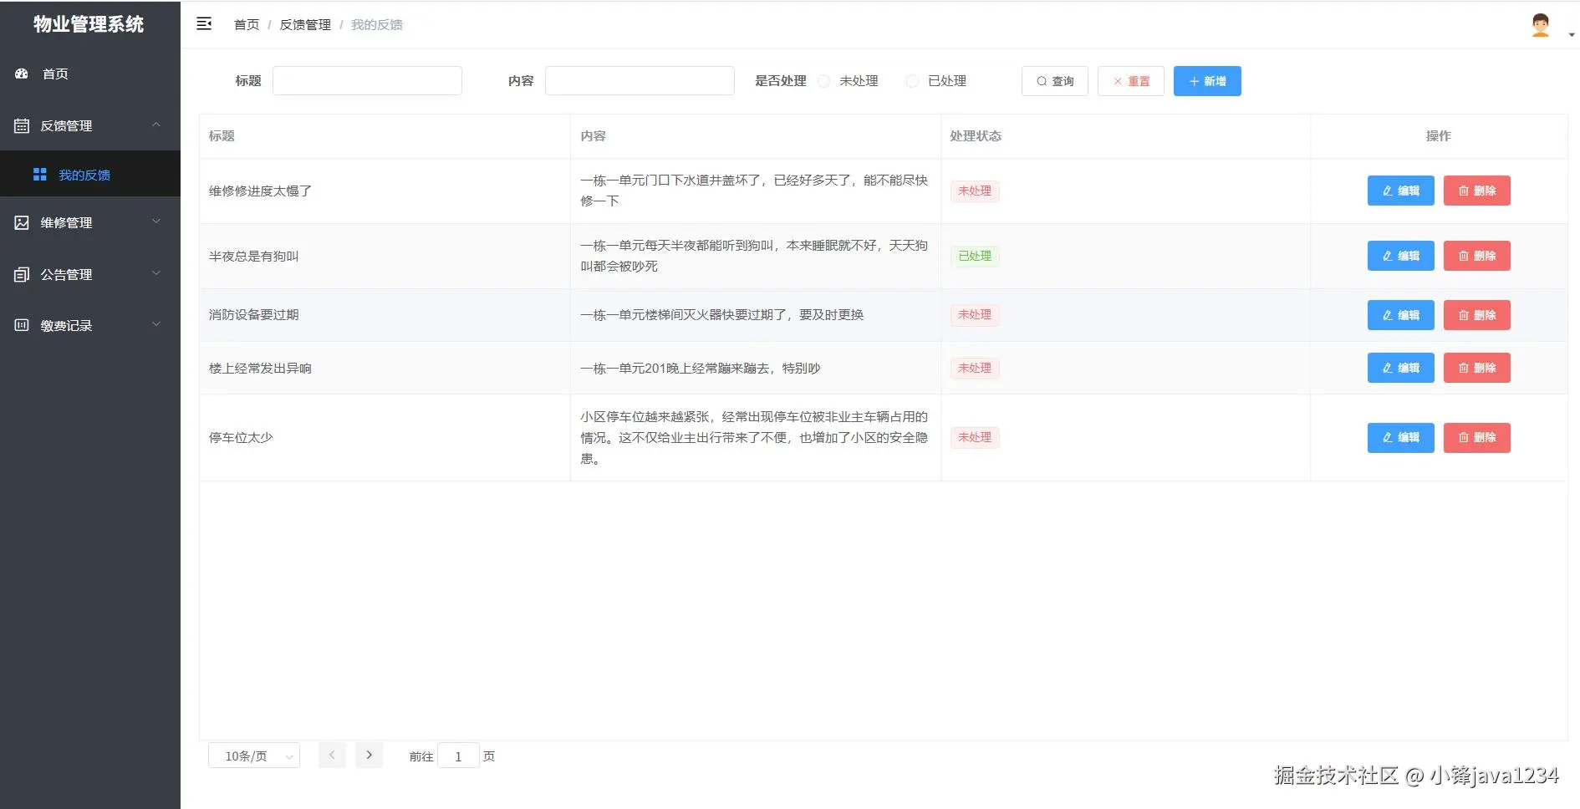Click the 新增 add button
The image size is (1580, 809).
[x=1207, y=81]
